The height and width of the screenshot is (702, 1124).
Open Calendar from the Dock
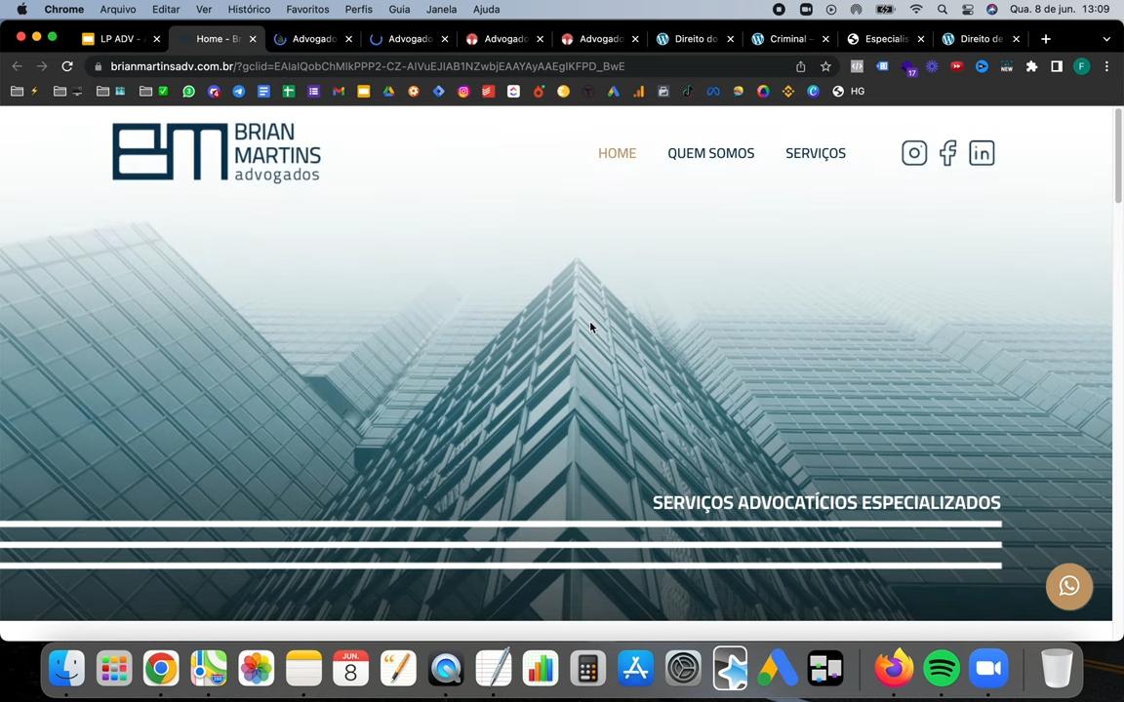point(350,668)
